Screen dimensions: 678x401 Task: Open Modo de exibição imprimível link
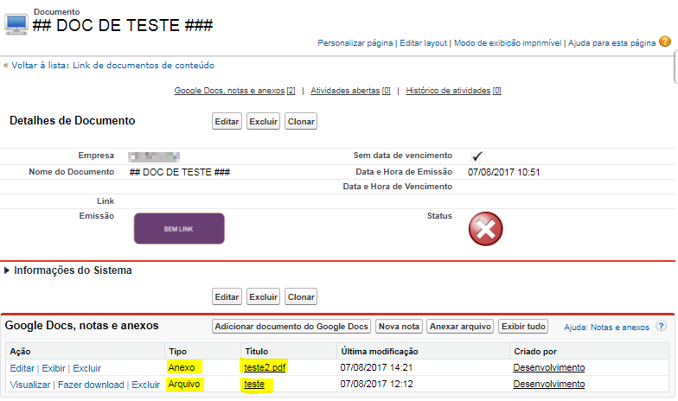tap(508, 43)
